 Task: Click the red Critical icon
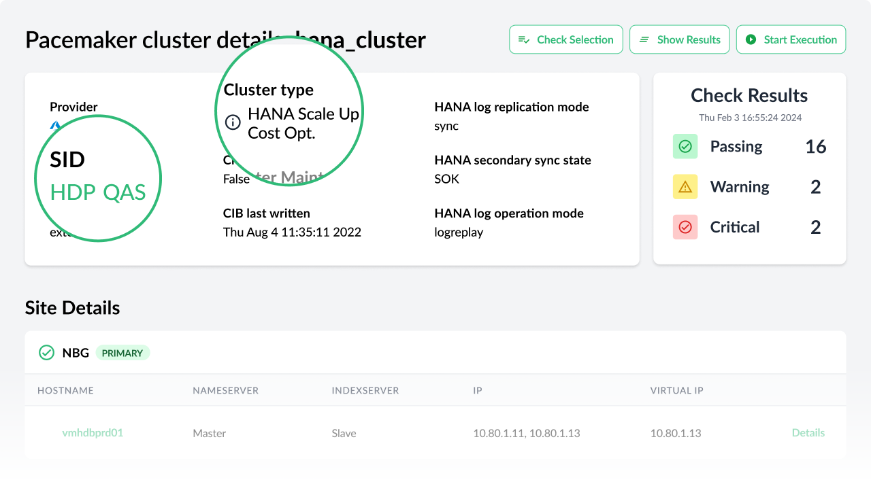685,227
